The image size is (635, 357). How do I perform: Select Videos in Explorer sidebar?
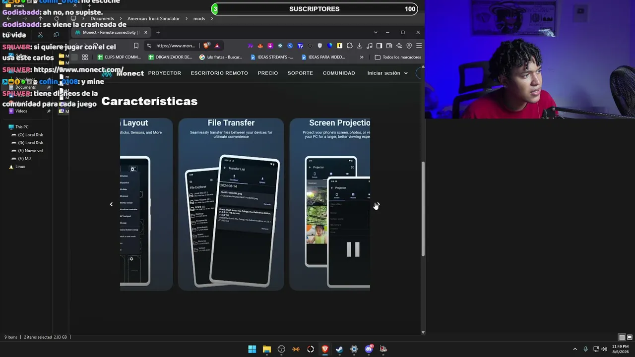[21, 111]
